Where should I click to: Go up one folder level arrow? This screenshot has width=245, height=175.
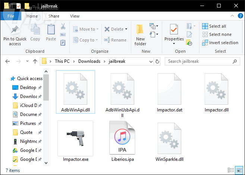(35, 61)
